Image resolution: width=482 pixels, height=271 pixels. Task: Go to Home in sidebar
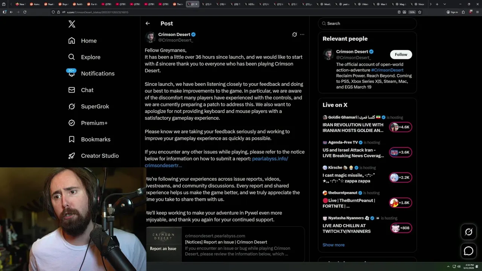(x=82, y=41)
